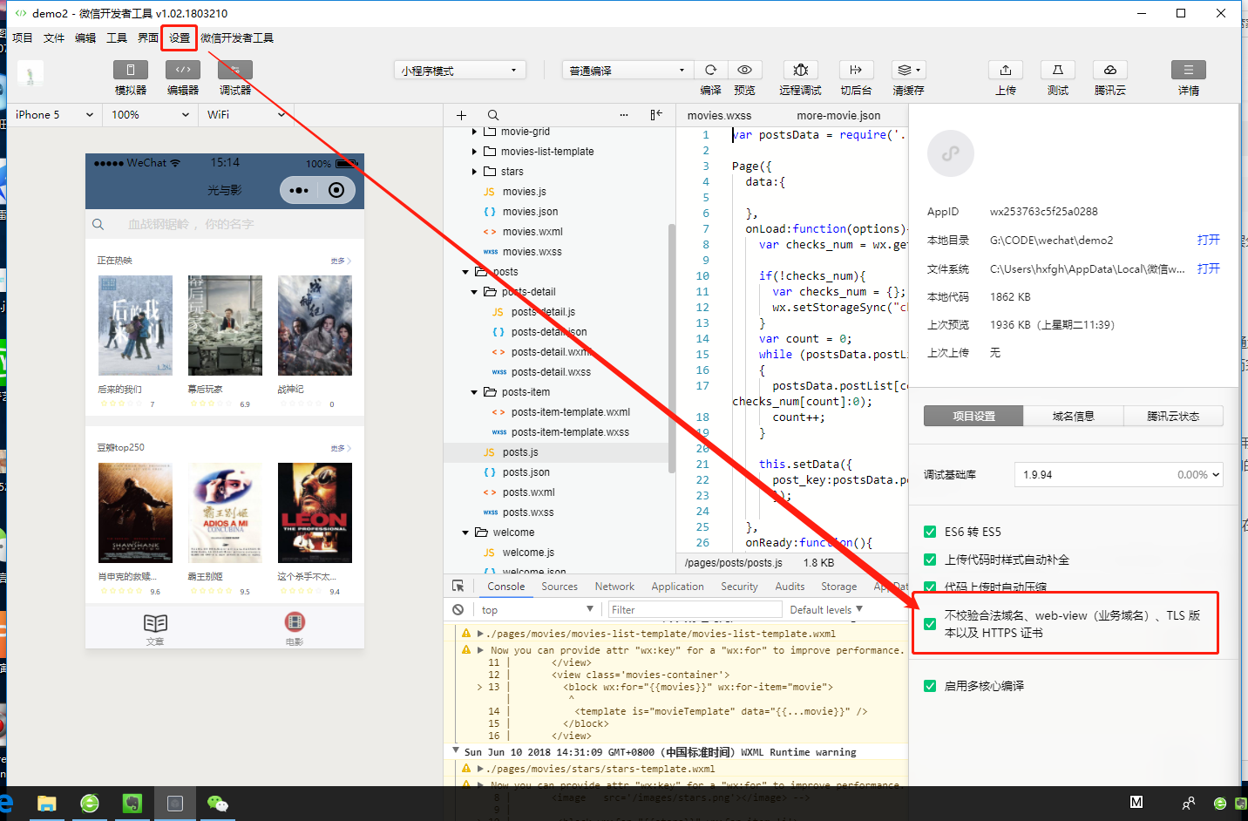Collapse the posts-item folder
Screen dimensions: 1248x821
(474, 392)
